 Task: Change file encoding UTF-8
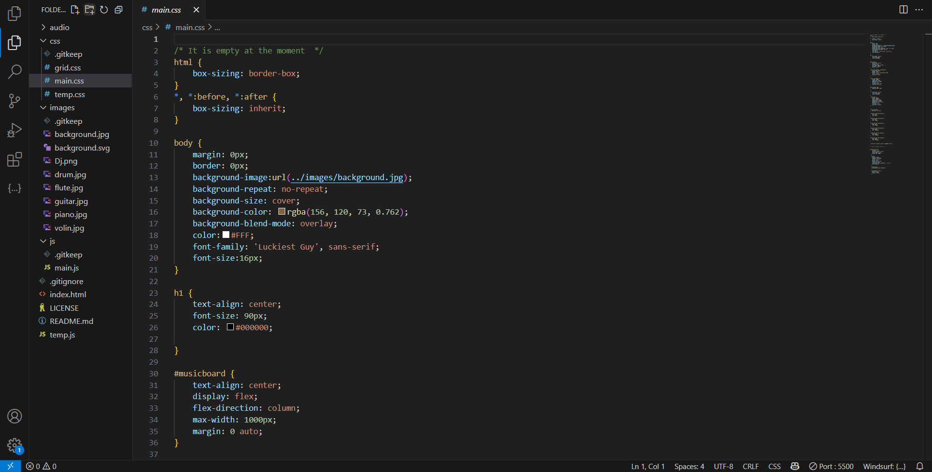(x=724, y=466)
